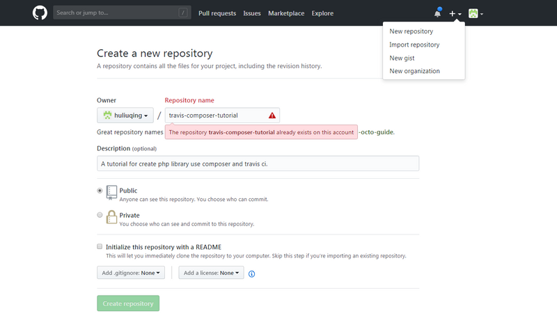557x320 pixels.
Task: Open Explore
Action: [322, 13]
